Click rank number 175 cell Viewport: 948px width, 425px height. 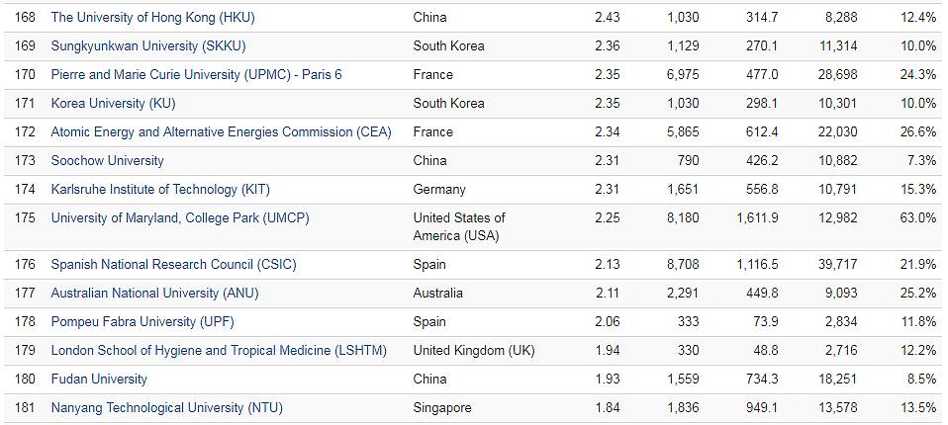click(x=25, y=217)
